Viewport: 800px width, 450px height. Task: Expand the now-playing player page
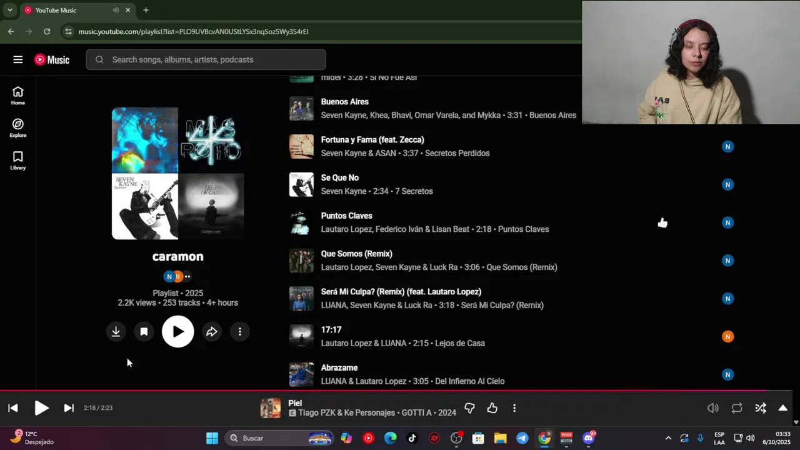782,408
